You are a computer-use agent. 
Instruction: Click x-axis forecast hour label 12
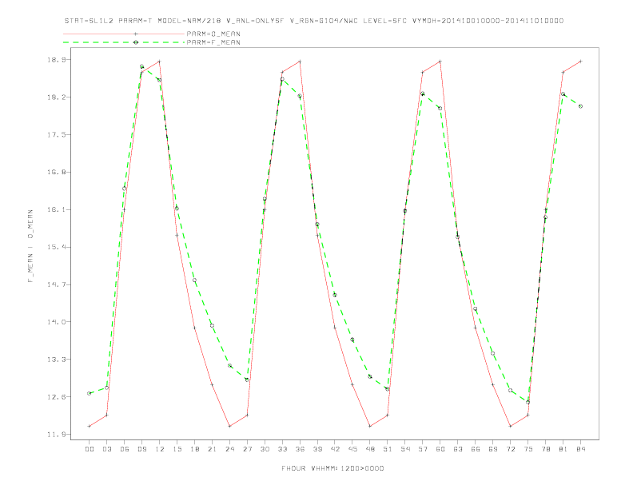pyautogui.click(x=160, y=449)
